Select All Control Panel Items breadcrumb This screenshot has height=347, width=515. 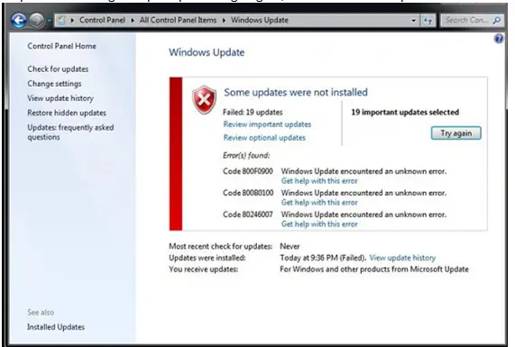tap(178, 20)
